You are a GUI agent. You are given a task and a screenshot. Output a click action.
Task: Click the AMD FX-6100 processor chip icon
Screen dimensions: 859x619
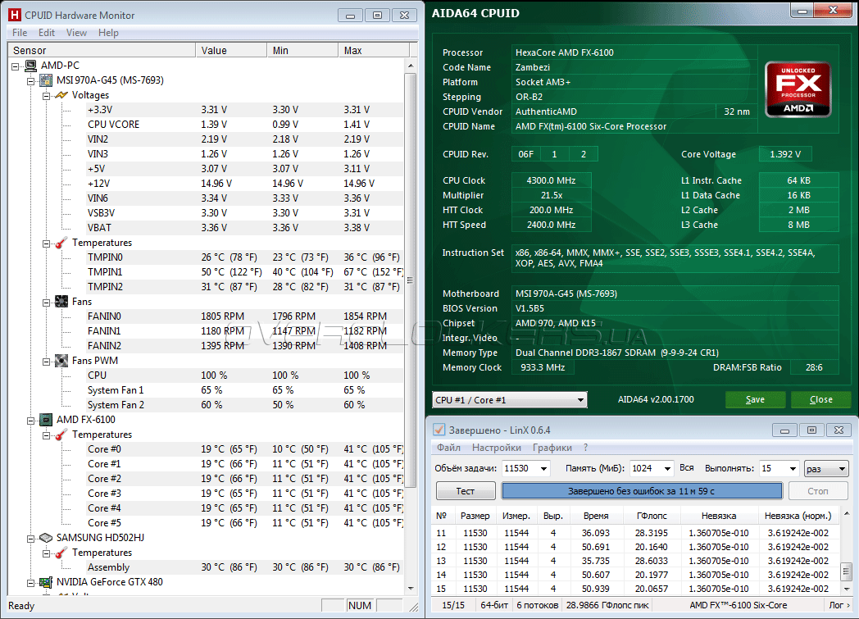click(x=46, y=420)
